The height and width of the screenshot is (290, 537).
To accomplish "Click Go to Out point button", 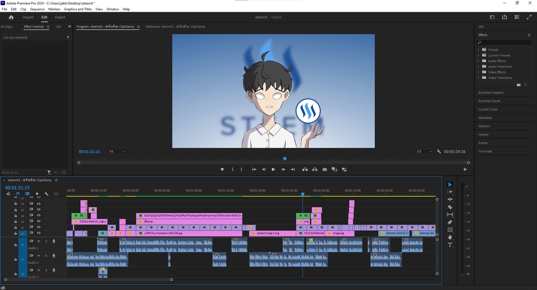I will pos(293,169).
